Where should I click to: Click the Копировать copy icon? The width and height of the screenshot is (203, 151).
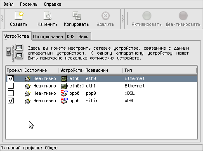click(x=77, y=16)
